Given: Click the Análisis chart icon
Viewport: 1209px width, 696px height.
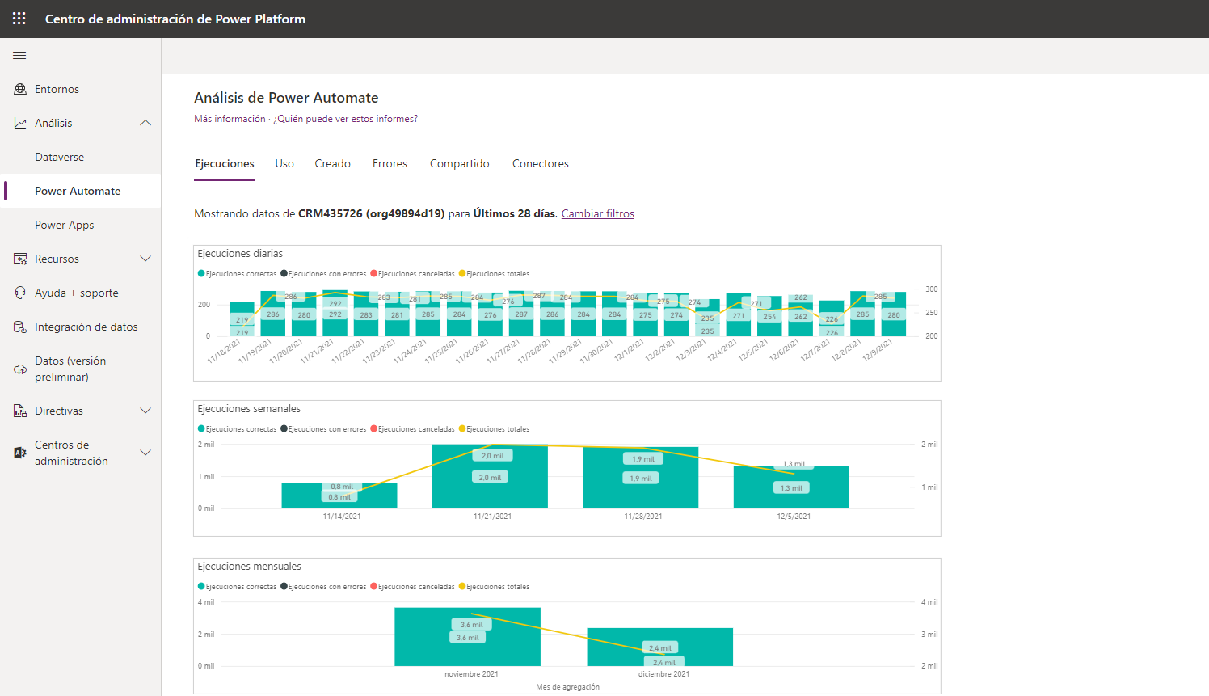Looking at the screenshot, I should tap(20, 123).
